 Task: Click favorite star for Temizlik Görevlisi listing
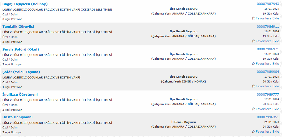[253, 41]
